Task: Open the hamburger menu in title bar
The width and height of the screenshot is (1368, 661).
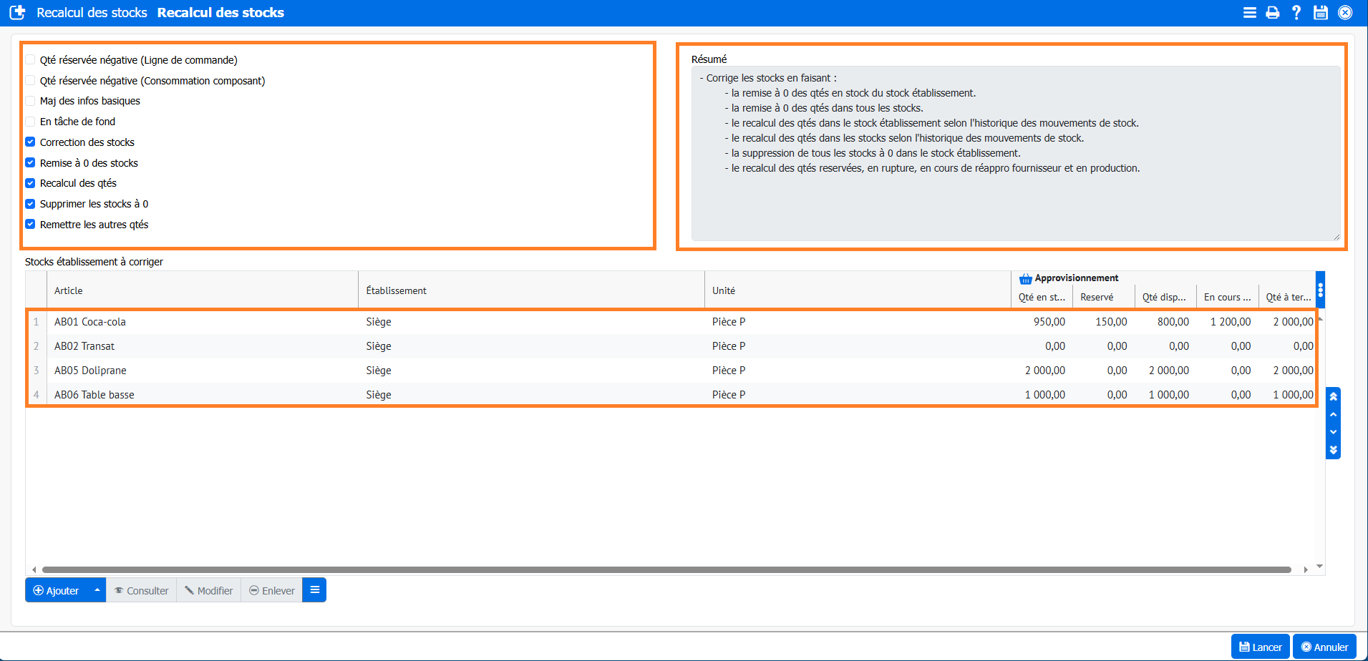Action: click(x=1249, y=13)
